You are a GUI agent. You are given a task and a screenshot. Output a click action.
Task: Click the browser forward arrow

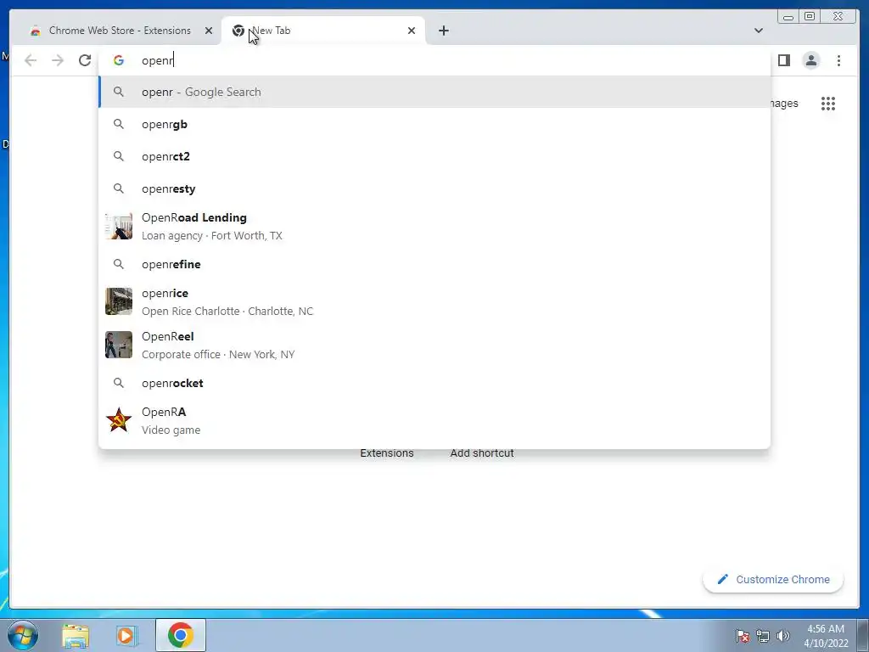pyautogui.click(x=58, y=60)
